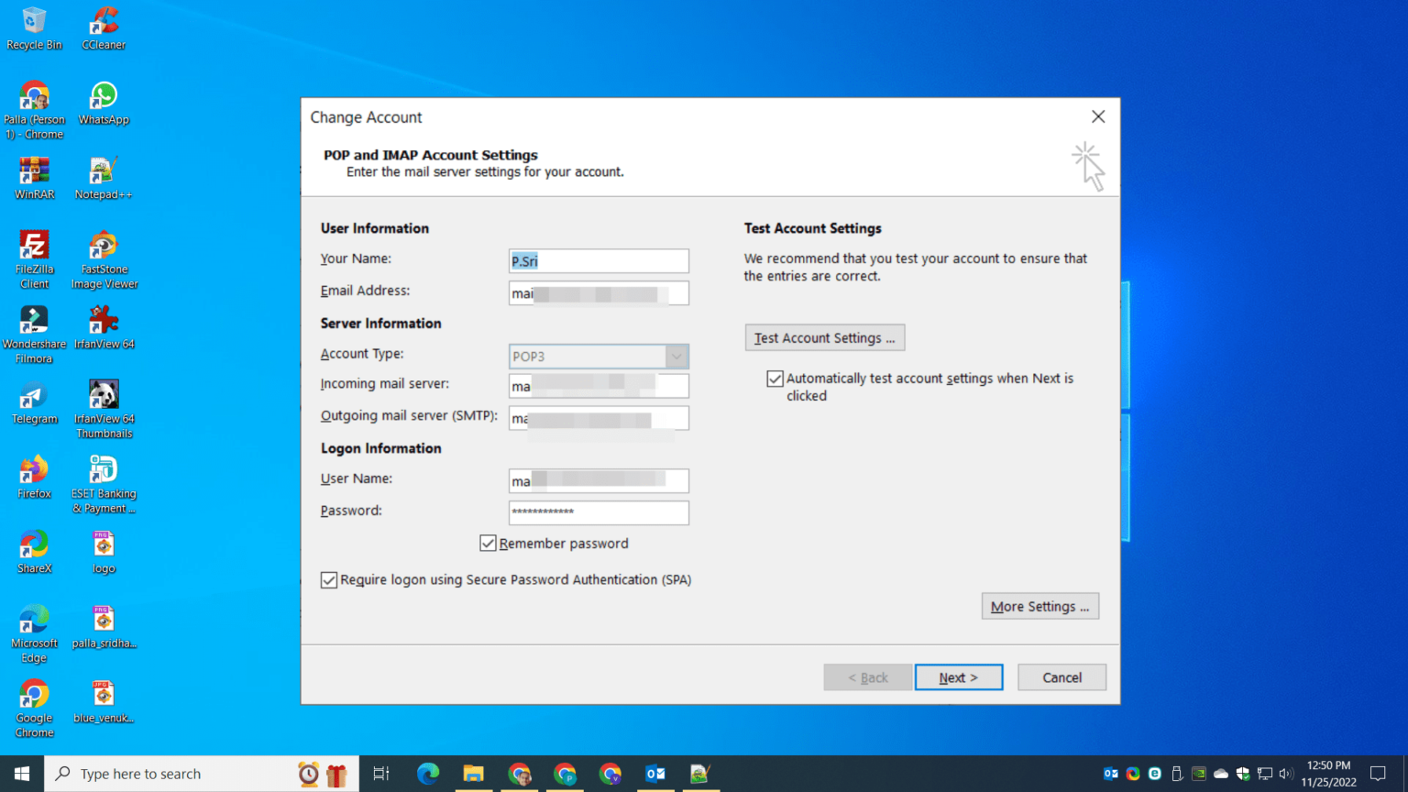Open OneDrive in the system tray
This screenshot has height=792, width=1408.
[x=1220, y=773]
